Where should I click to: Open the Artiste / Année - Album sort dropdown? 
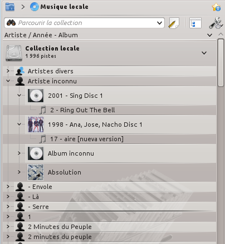coord(209,35)
